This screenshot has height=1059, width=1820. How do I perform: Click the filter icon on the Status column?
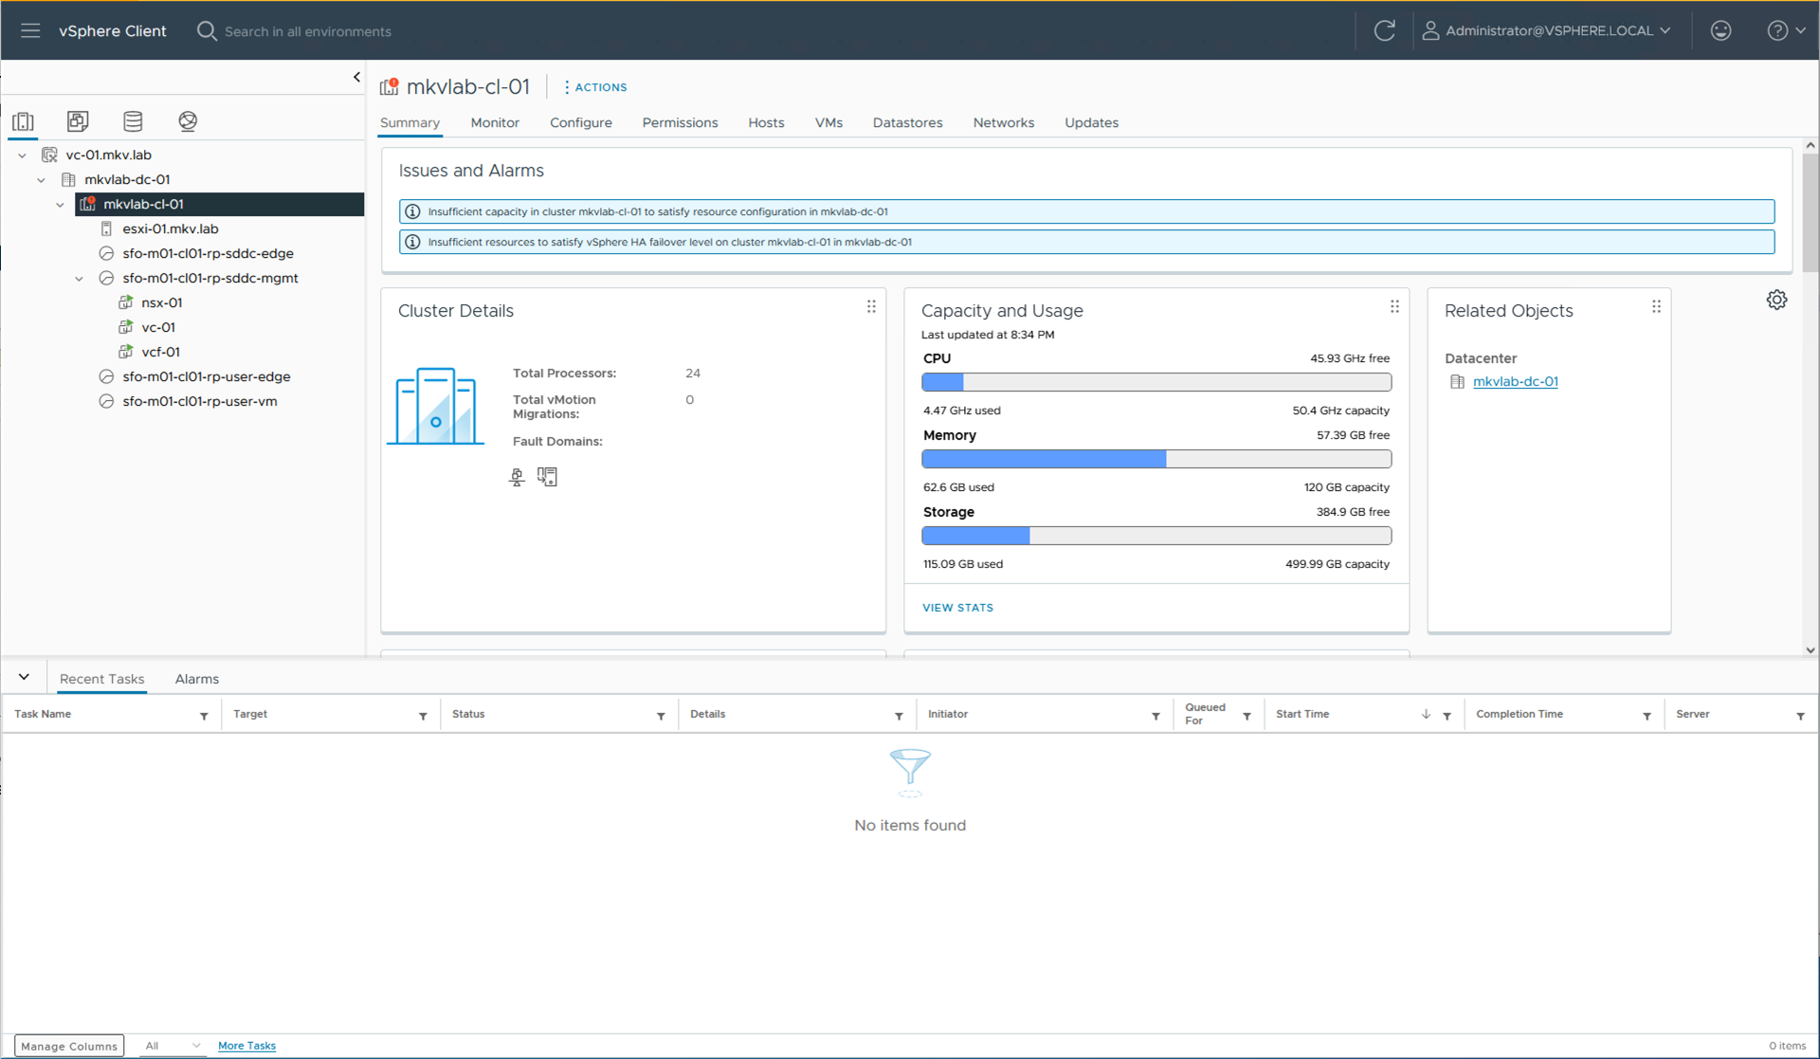[x=661, y=717]
